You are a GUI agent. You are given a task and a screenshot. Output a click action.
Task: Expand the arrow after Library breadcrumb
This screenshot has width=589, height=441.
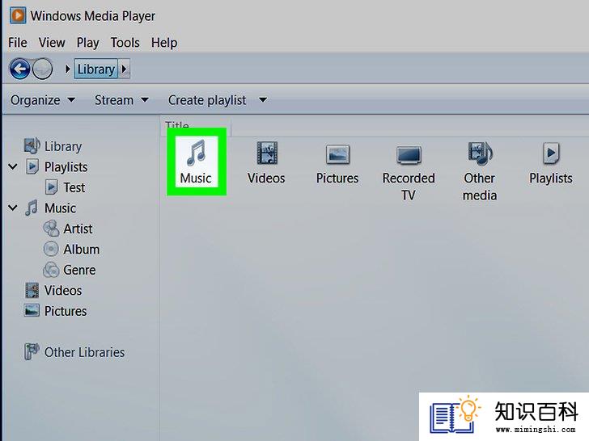tap(125, 69)
